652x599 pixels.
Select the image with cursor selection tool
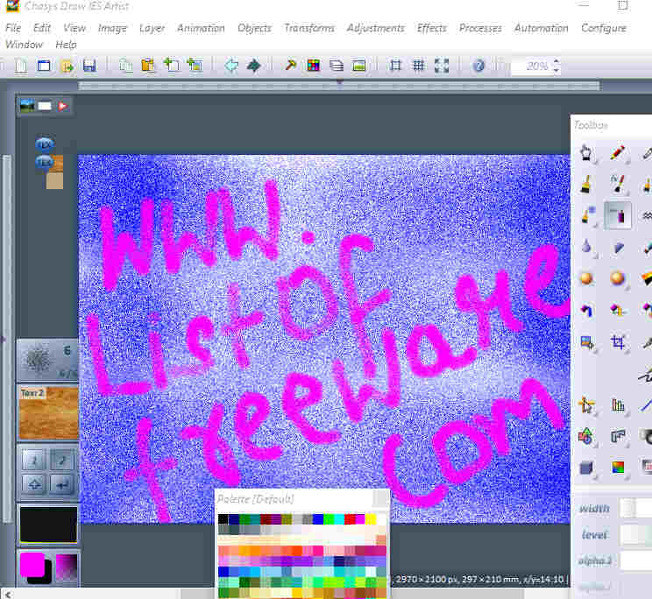pos(587,342)
